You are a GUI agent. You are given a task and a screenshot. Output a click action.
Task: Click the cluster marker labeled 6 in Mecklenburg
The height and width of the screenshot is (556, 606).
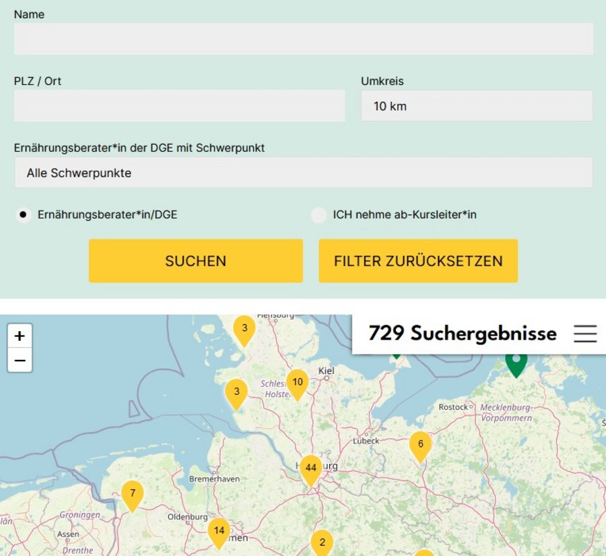click(420, 444)
